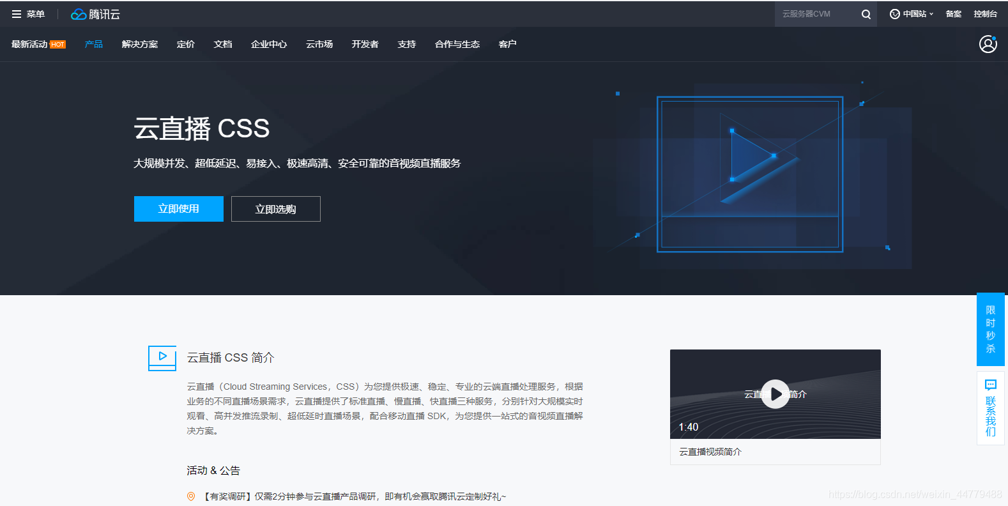Open the hamburger 菜单 menu icon
1008x506 pixels.
(17, 14)
